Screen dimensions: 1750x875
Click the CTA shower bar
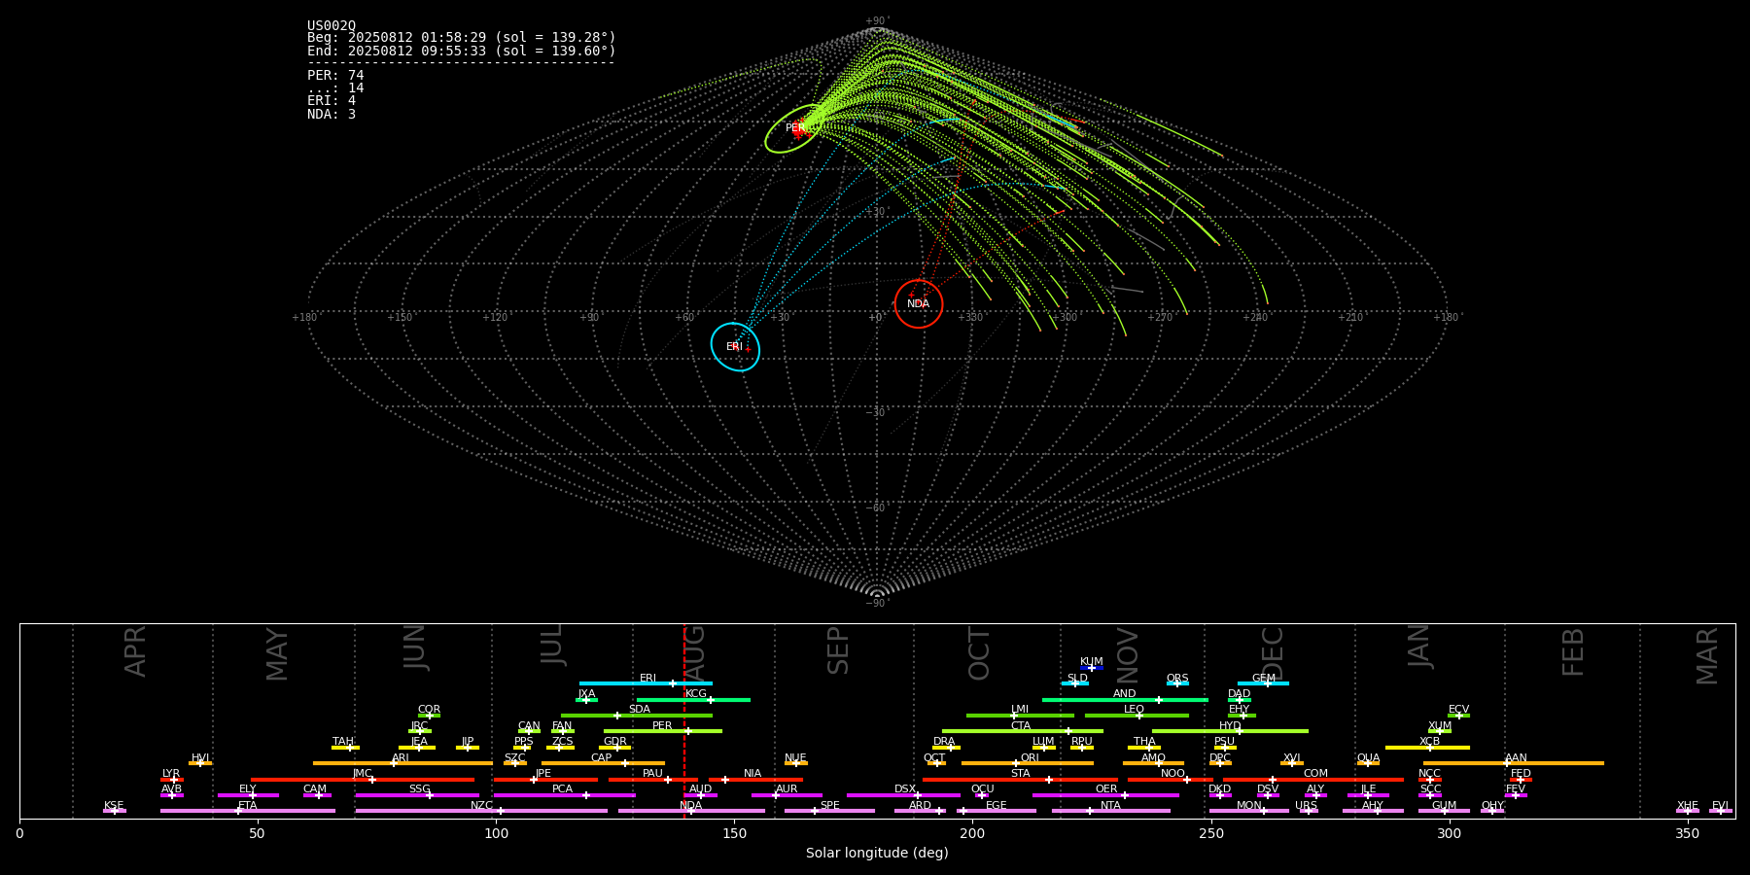[1023, 731]
